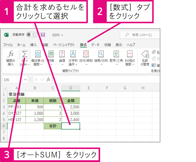Select the OY-527 product cell
The image size is (196, 162).
pos(17,113)
